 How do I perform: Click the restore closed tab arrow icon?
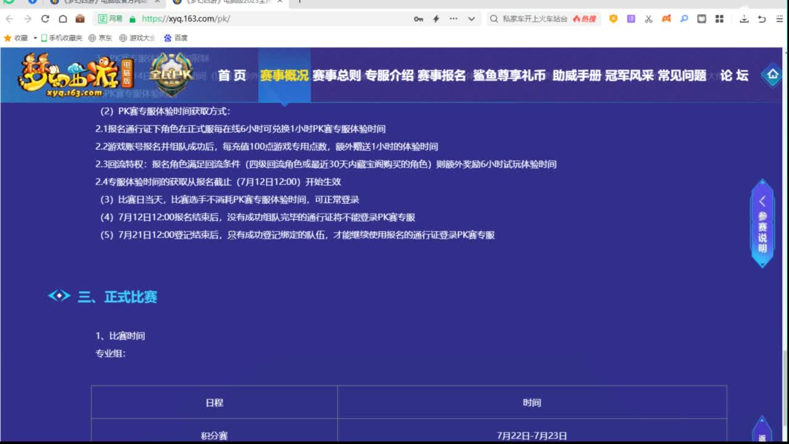(762, 19)
